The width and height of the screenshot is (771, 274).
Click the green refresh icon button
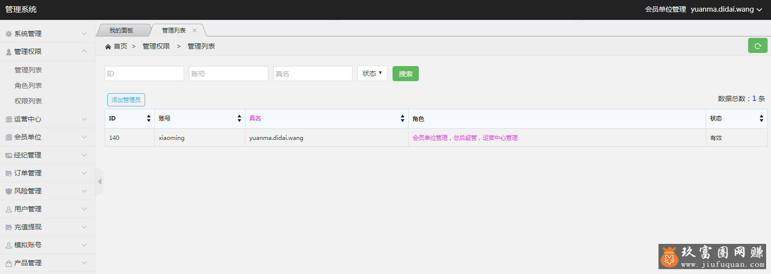(x=757, y=46)
